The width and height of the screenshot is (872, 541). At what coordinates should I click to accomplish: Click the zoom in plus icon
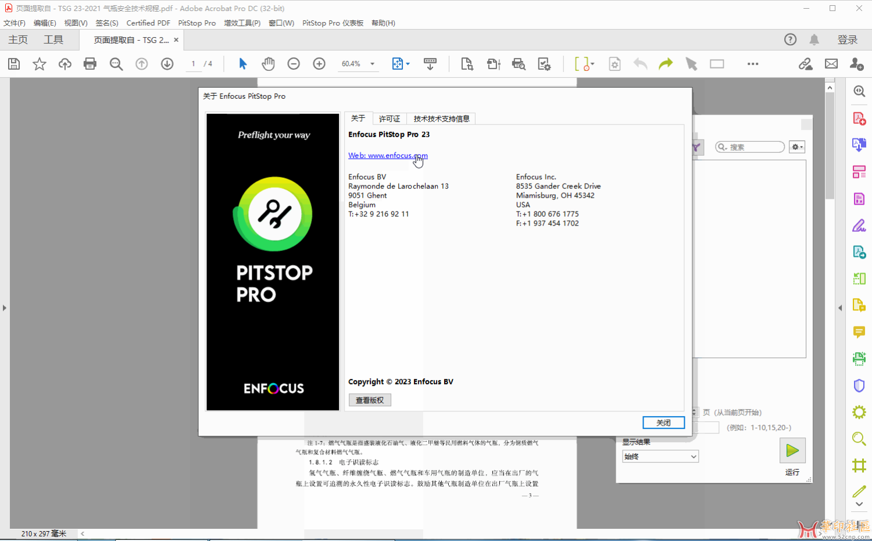tap(319, 64)
